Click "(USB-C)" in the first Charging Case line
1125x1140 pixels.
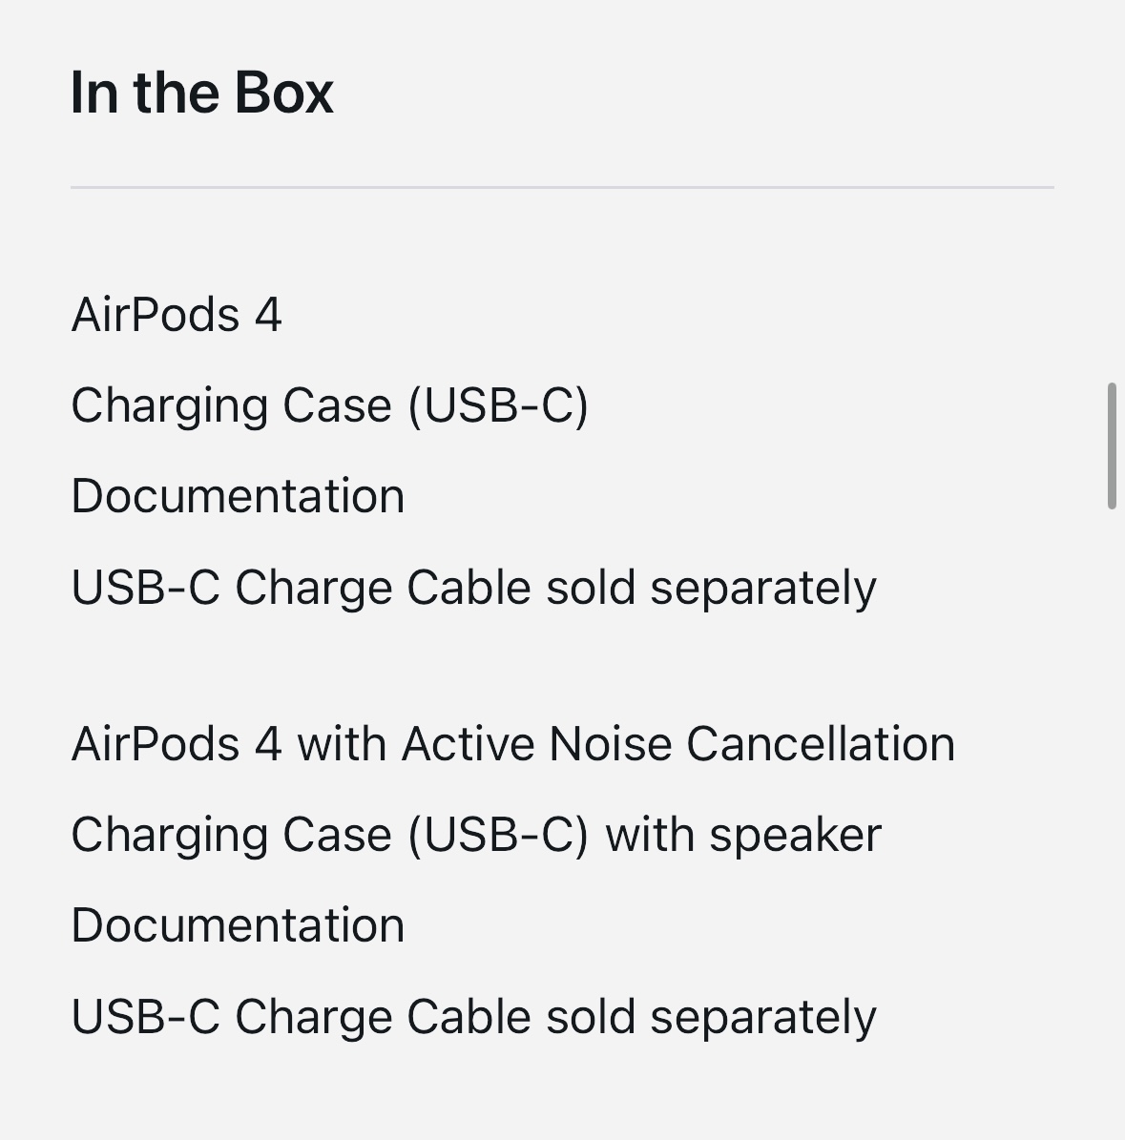498,405
